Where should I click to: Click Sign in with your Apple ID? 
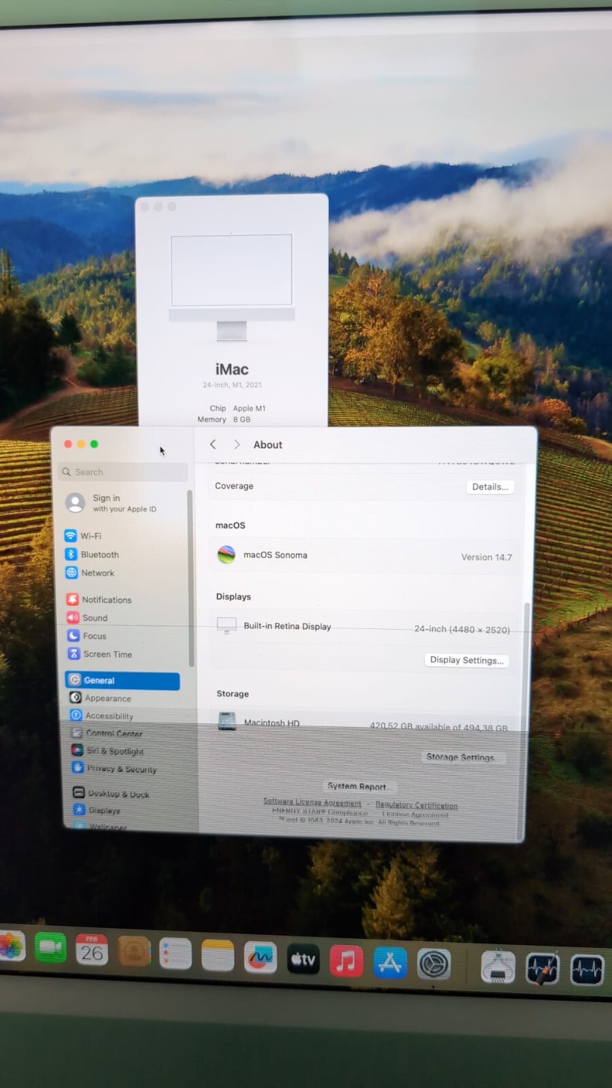[x=112, y=503]
